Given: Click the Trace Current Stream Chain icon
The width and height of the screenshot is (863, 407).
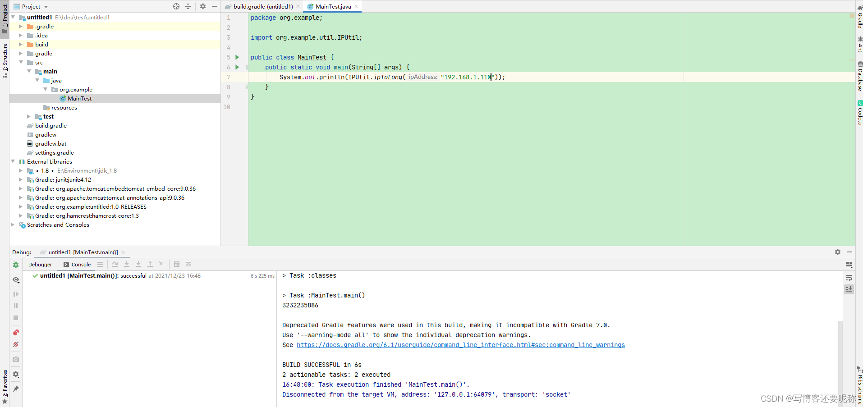Looking at the screenshot, I should coord(188,264).
